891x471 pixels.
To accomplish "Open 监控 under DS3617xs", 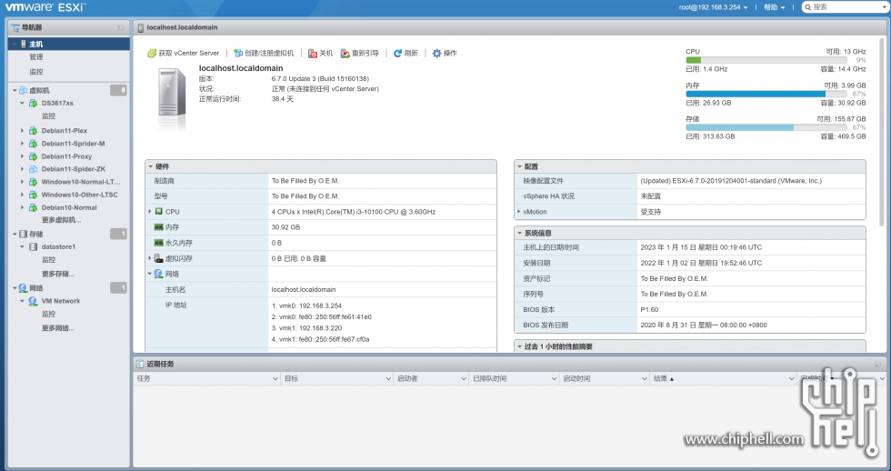I will [49, 115].
